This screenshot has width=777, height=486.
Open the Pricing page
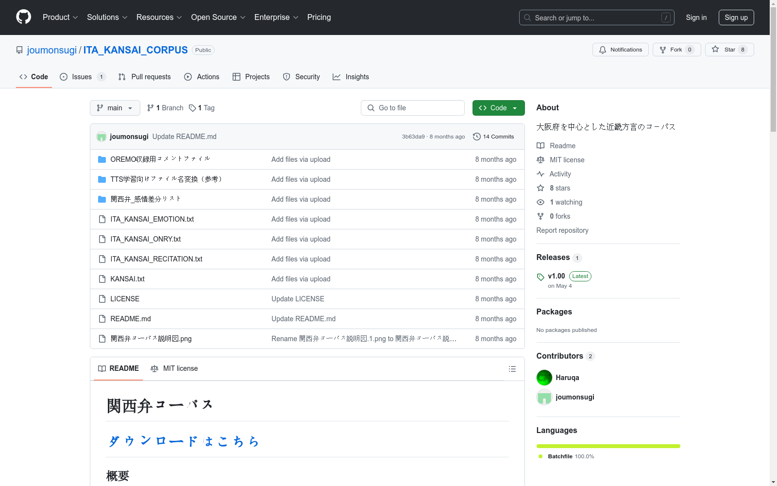click(319, 17)
